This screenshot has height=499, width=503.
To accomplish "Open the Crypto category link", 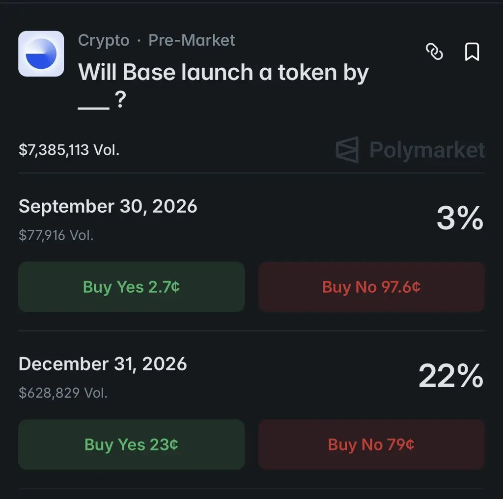I will tap(104, 40).
